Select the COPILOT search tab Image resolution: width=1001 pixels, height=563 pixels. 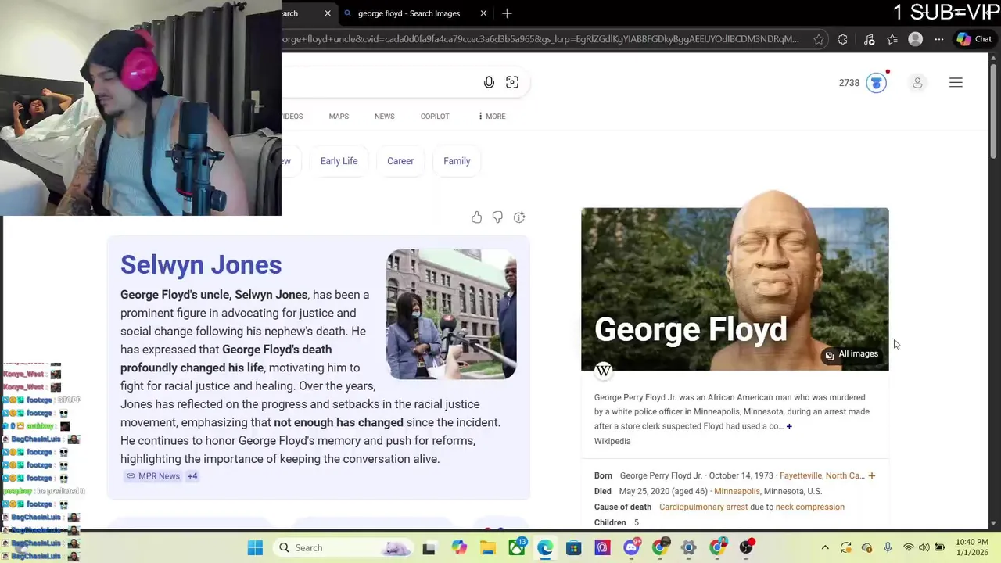[x=435, y=116]
